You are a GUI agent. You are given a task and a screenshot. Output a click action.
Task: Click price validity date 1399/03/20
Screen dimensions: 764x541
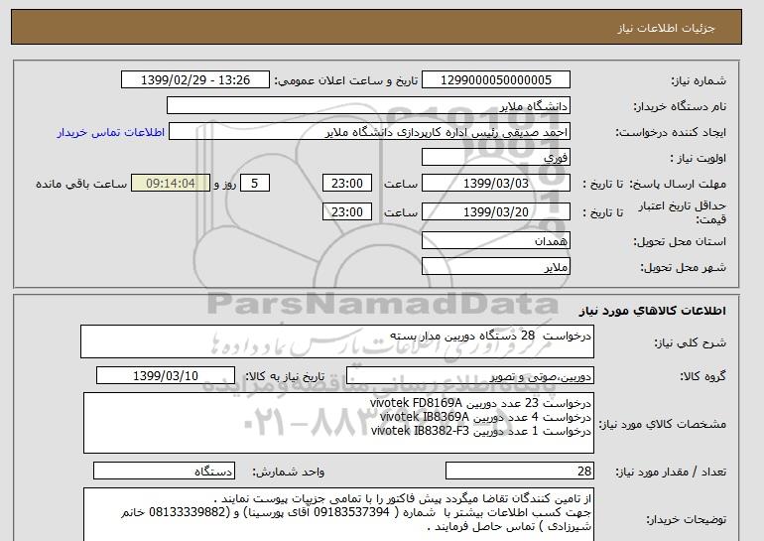click(x=495, y=212)
